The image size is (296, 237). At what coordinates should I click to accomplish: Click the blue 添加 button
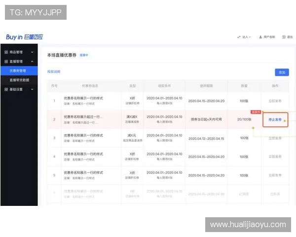click(x=282, y=73)
